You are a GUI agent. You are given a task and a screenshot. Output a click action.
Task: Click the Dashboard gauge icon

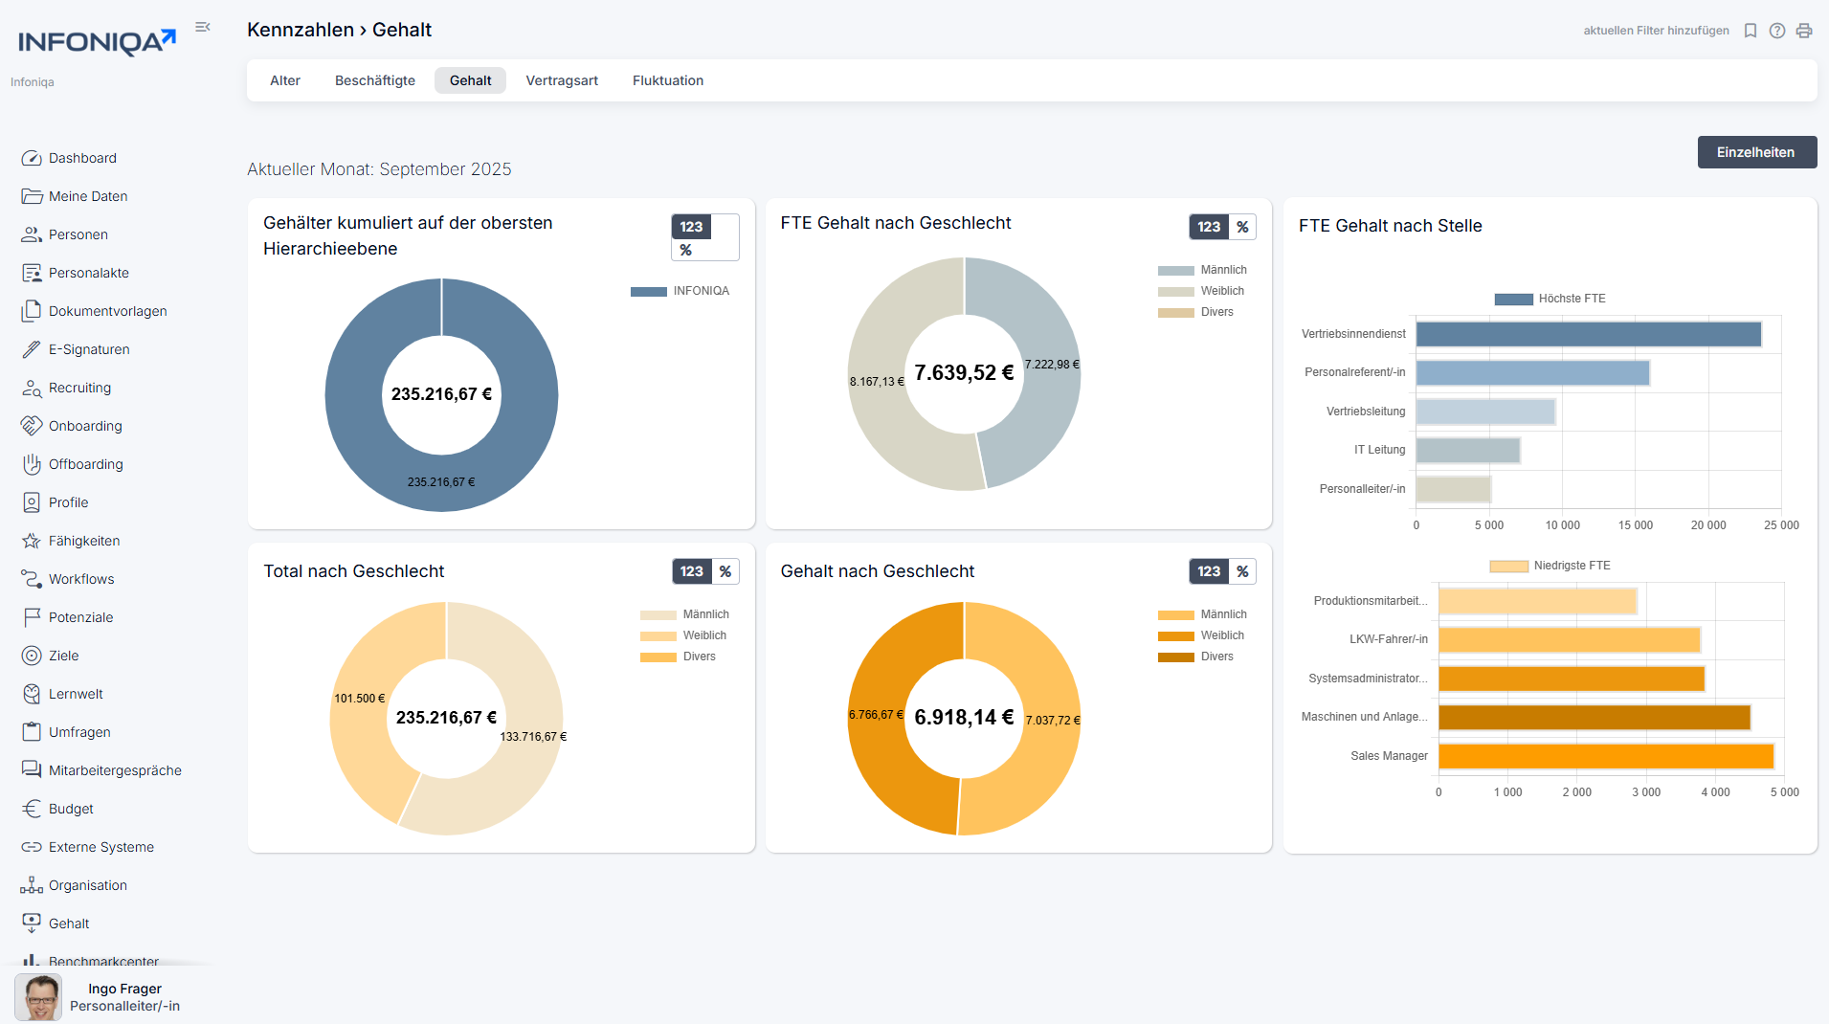pyautogui.click(x=32, y=158)
